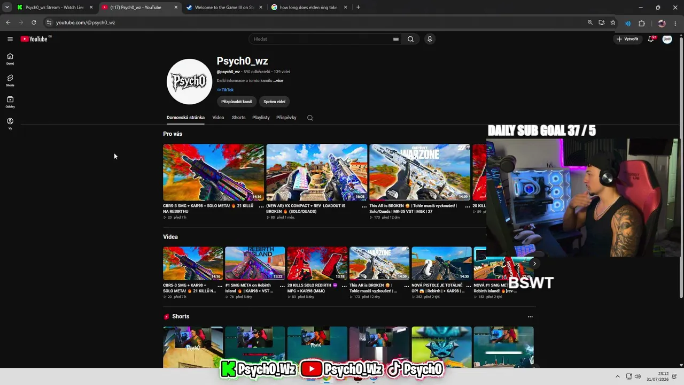Start voice search with the microphone icon
The width and height of the screenshot is (684, 385).
click(x=429, y=39)
